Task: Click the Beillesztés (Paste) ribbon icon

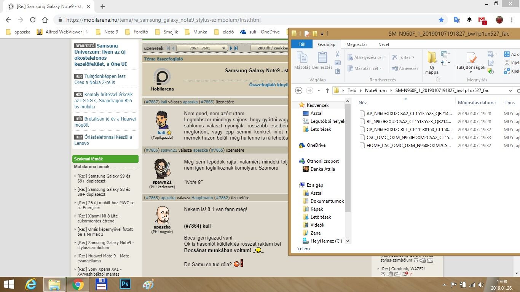Action: point(322,61)
